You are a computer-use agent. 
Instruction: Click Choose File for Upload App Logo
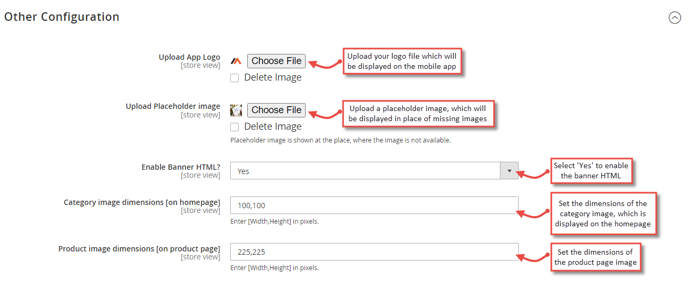point(276,61)
